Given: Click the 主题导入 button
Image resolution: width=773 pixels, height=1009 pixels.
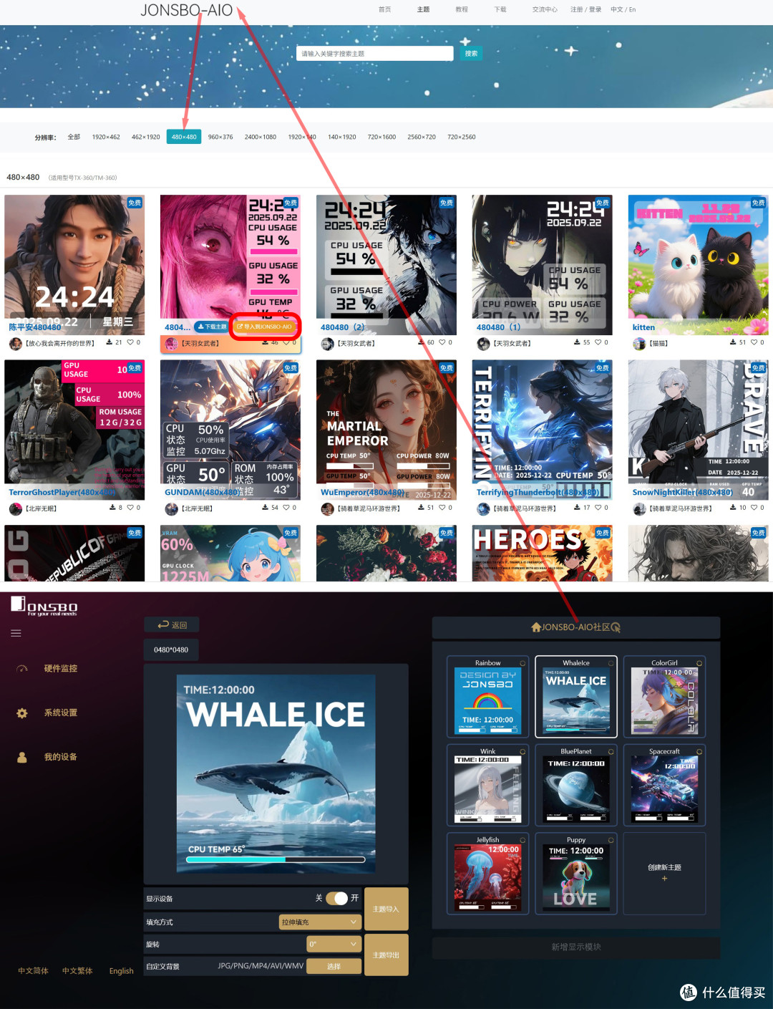Looking at the screenshot, I should coord(386,909).
